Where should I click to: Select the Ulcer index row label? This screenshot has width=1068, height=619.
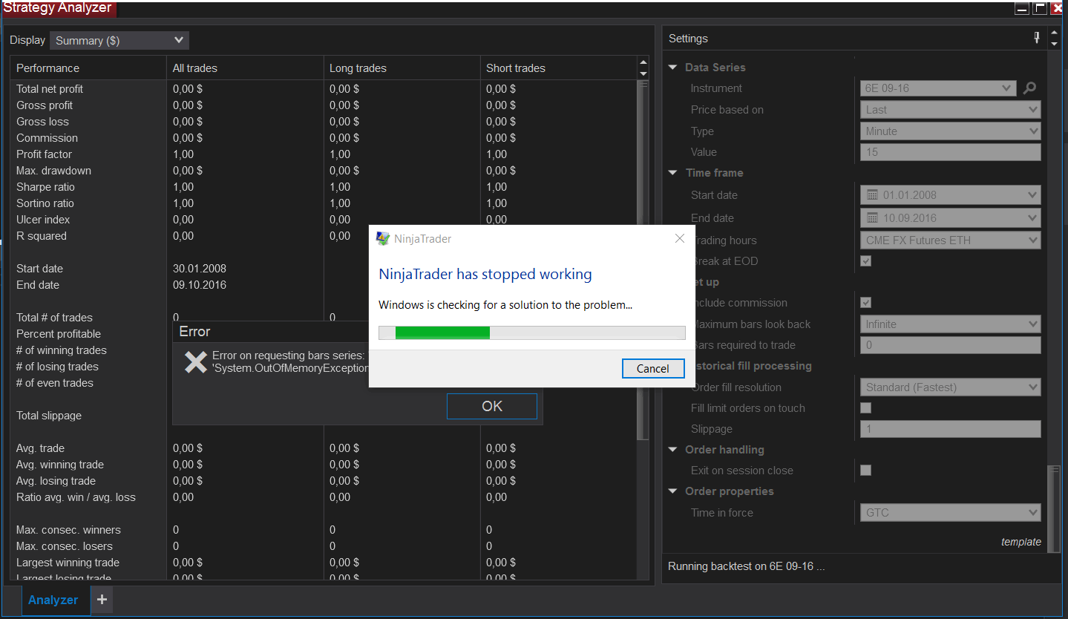(x=43, y=220)
